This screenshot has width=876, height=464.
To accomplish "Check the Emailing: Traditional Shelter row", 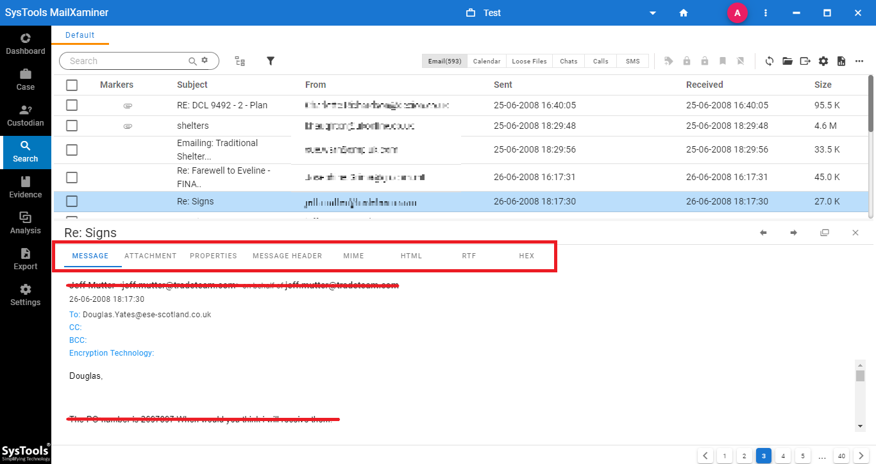I will click(x=72, y=149).
